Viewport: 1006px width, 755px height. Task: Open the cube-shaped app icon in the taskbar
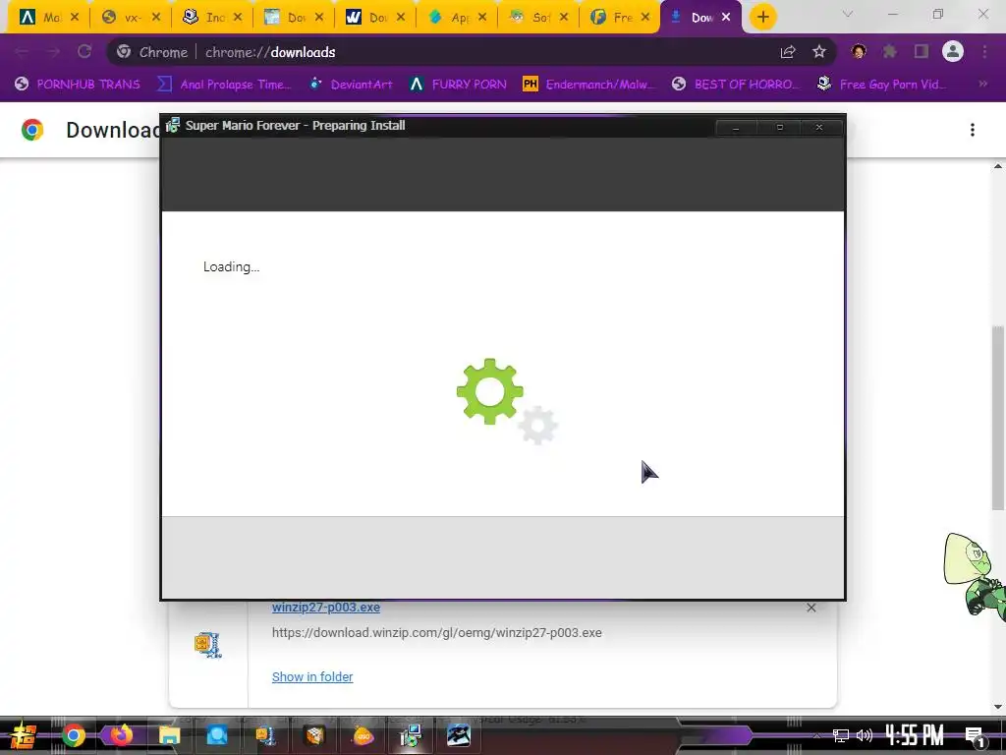[314, 735]
